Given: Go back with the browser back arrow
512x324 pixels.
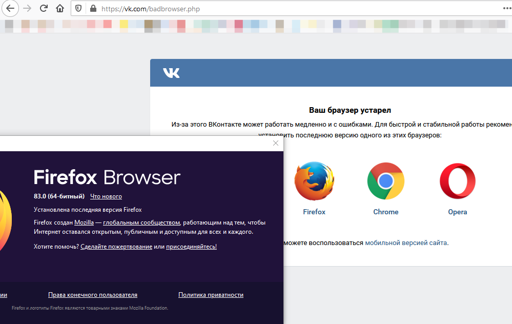Looking at the screenshot, I should 10,8.
